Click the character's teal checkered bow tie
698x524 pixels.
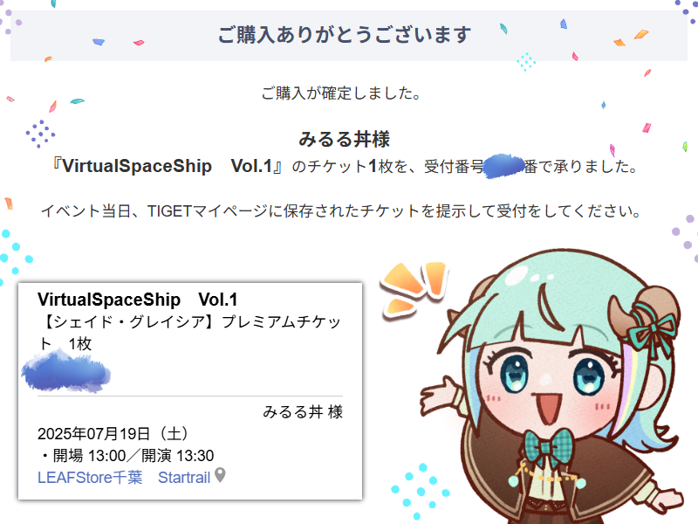point(547,445)
